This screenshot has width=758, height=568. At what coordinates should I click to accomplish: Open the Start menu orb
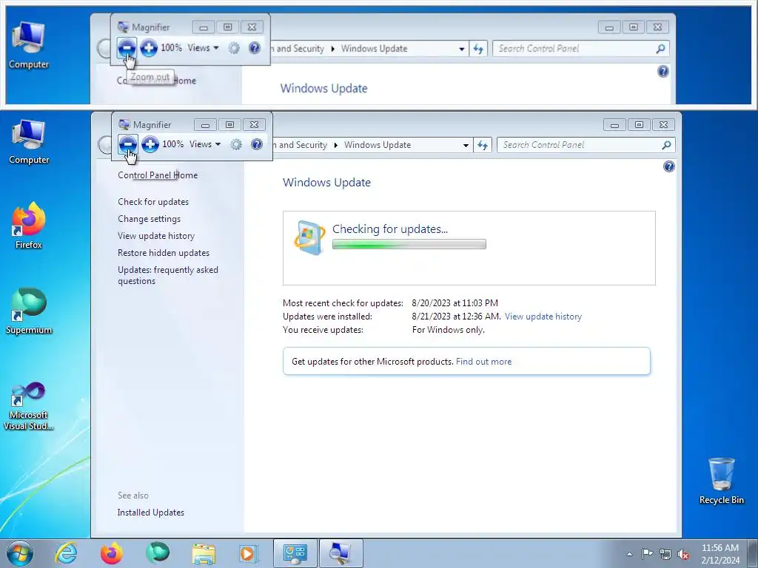coord(20,553)
